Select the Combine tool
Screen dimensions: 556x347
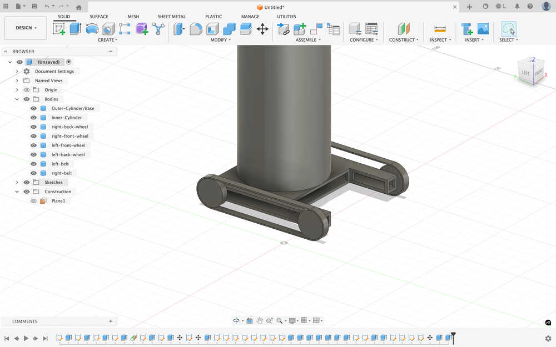pos(229,29)
